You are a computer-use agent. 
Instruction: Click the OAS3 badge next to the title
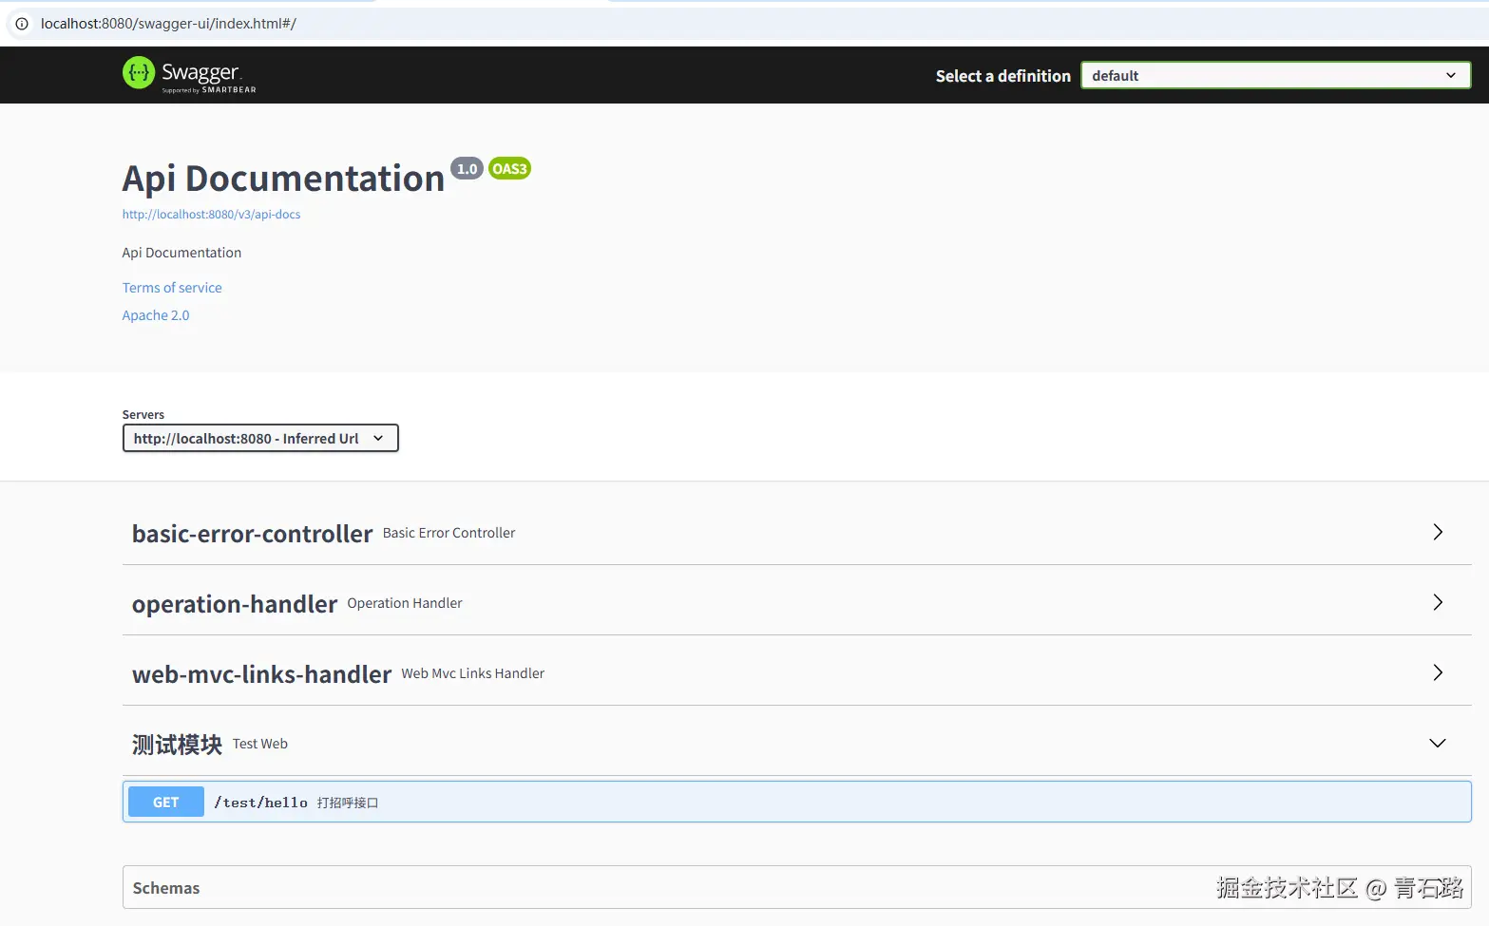tap(509, 168)
